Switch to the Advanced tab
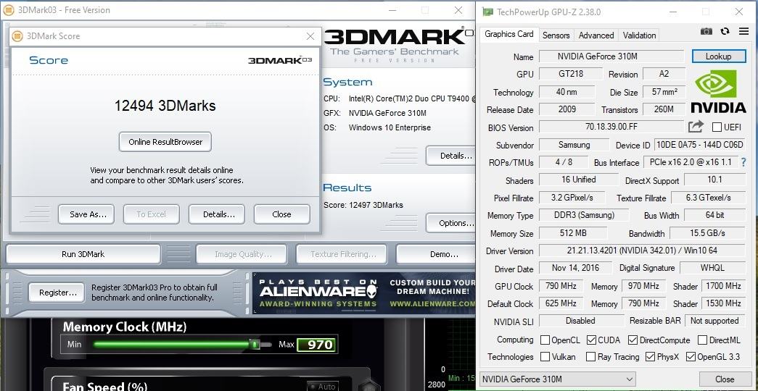This screenshot has width=758, height=391. click(596, 35)
